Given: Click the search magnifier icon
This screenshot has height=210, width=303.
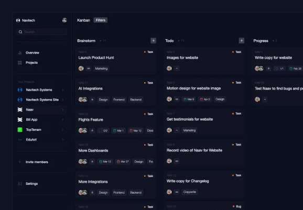Looking at the screenshot, I should pos(20,32).
